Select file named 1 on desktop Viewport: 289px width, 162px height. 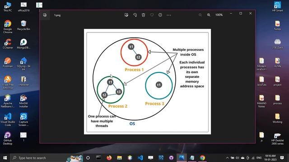tap(23, 137)
